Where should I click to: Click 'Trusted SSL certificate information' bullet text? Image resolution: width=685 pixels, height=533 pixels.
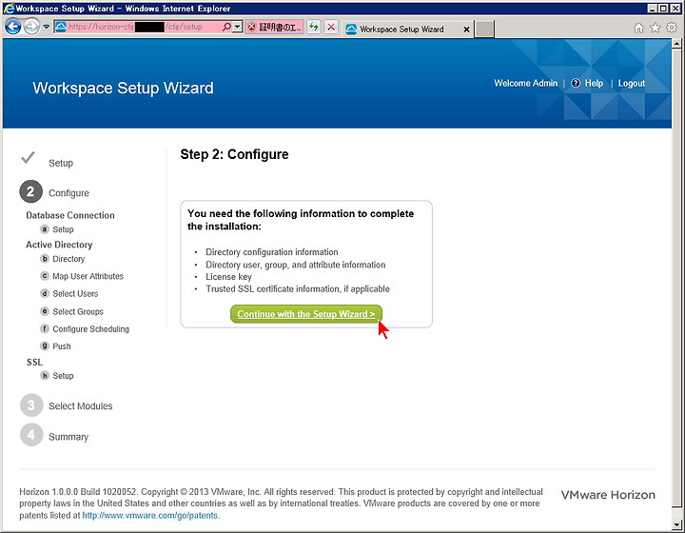coord(298,288)
